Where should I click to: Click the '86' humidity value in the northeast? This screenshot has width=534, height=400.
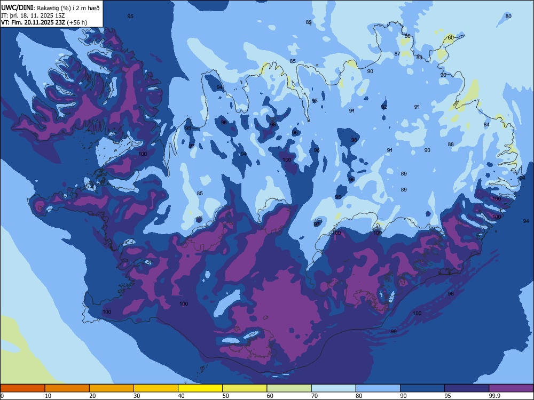point(407,36)
